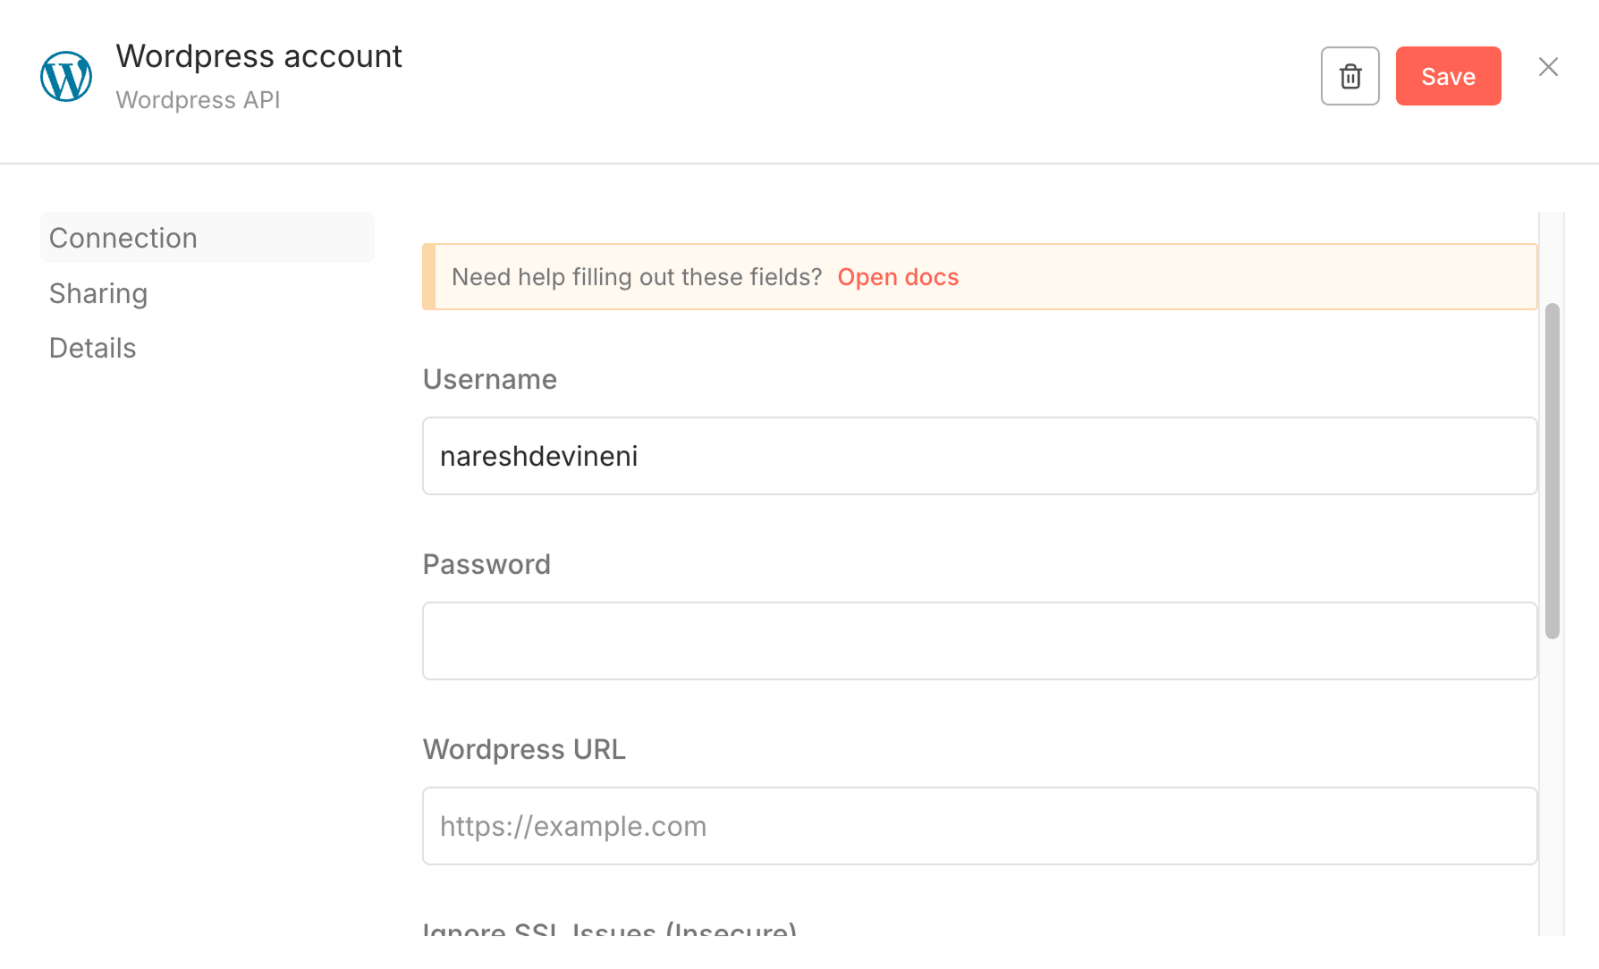1599x969 pixels.
Task: Close the Wordpress account dialog
Action: tap(1548, 67)
